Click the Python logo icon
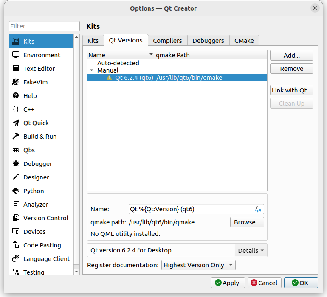The image size is (327, 297). [16, 191]
